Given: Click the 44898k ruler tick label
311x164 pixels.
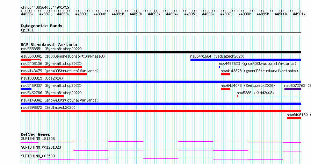Looking at the screenshot, I should [245, 14].
